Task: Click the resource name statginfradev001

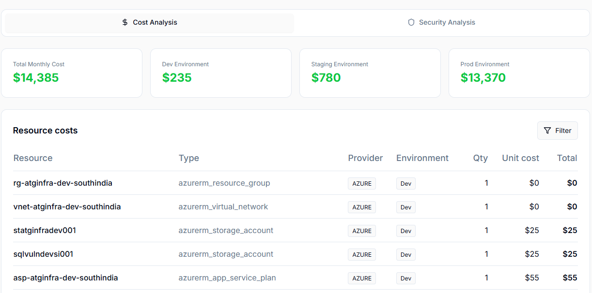Action: tap(45, 230)
